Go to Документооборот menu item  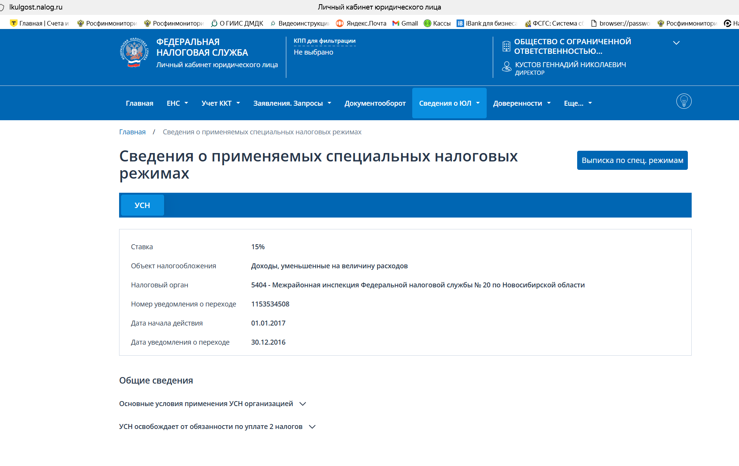[x=375, y=103]
